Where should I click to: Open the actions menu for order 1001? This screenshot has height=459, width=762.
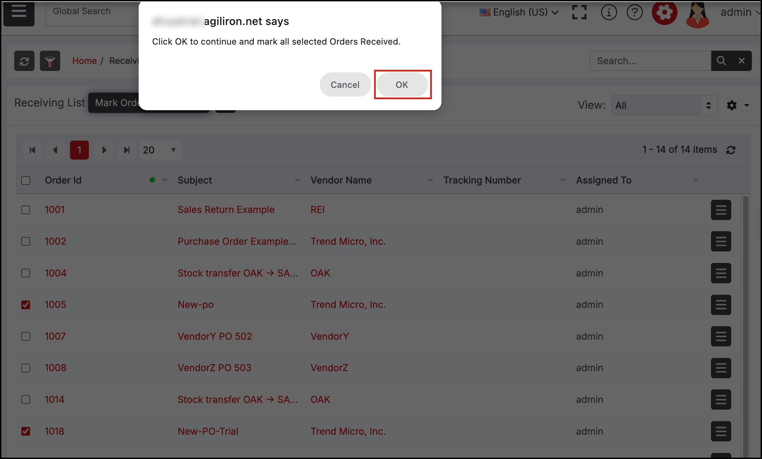[x=721, y=210]
